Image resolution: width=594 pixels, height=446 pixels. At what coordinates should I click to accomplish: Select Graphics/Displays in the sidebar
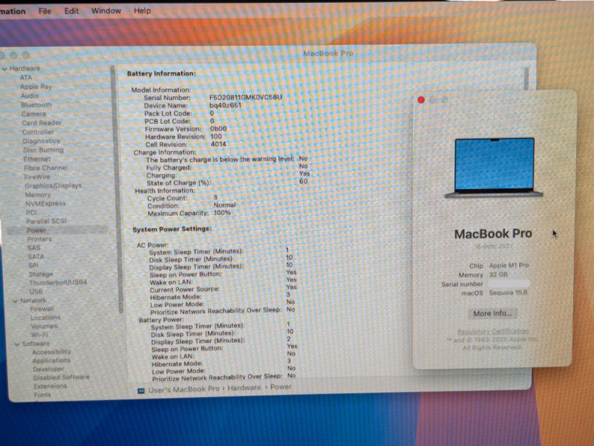point(53,186)
